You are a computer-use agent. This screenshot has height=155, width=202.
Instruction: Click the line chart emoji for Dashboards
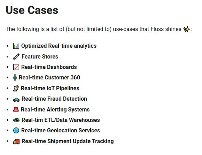[16, 67]
